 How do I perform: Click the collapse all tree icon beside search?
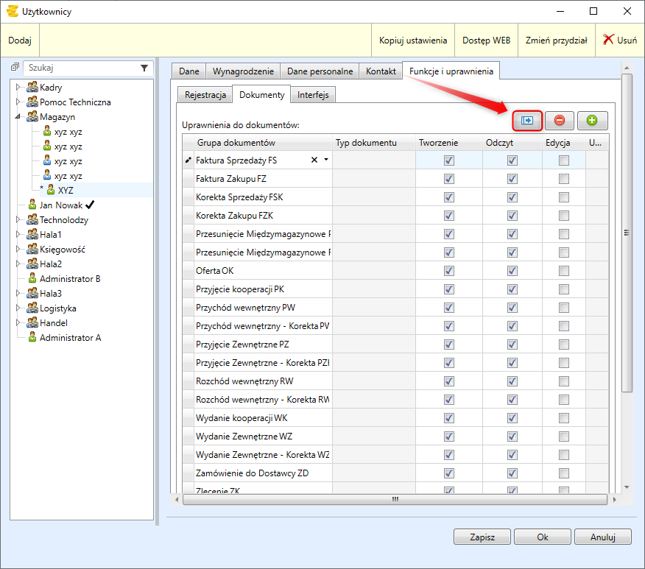click(x=15, y=68)
